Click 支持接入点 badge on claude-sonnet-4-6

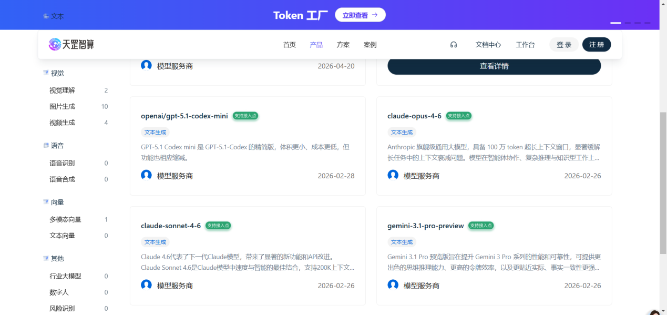coord(218,226)
